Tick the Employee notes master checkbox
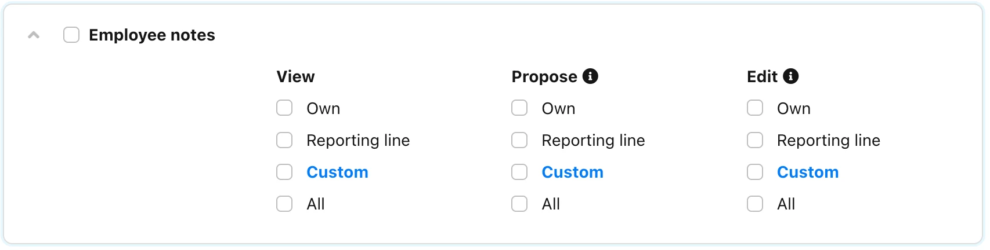This screenshot has width=990, height=250. click(x=71, y=35)
